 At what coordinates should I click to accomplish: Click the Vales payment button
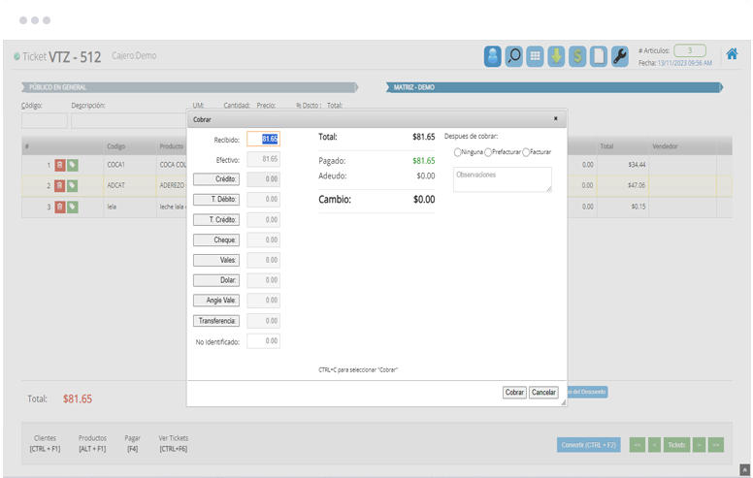coord(216,260)
